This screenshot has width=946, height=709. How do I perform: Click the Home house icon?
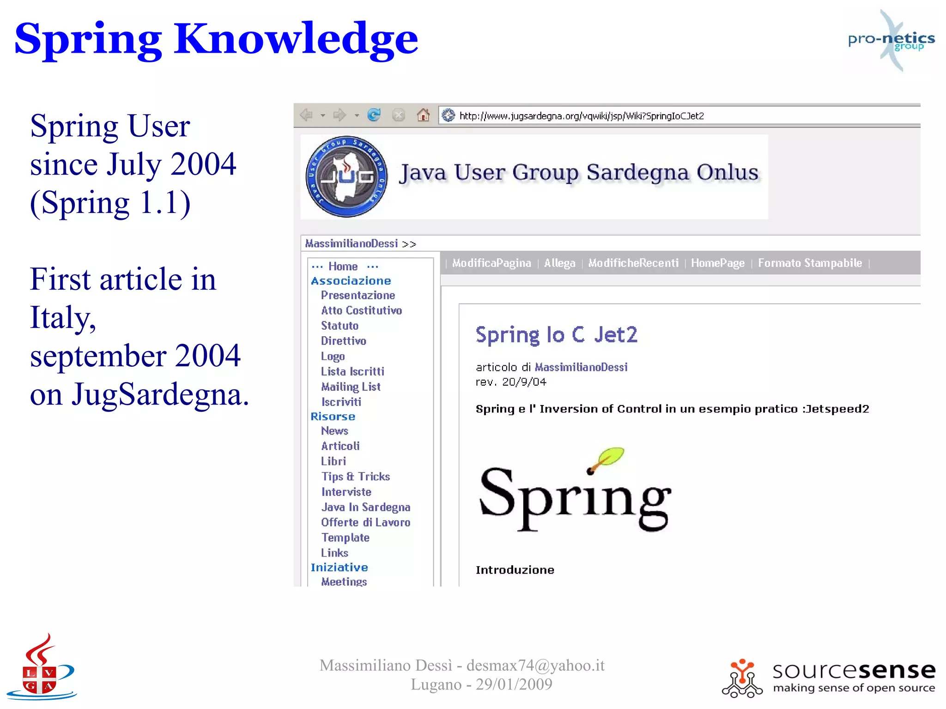pyautogui.click(x=423, y=115)
